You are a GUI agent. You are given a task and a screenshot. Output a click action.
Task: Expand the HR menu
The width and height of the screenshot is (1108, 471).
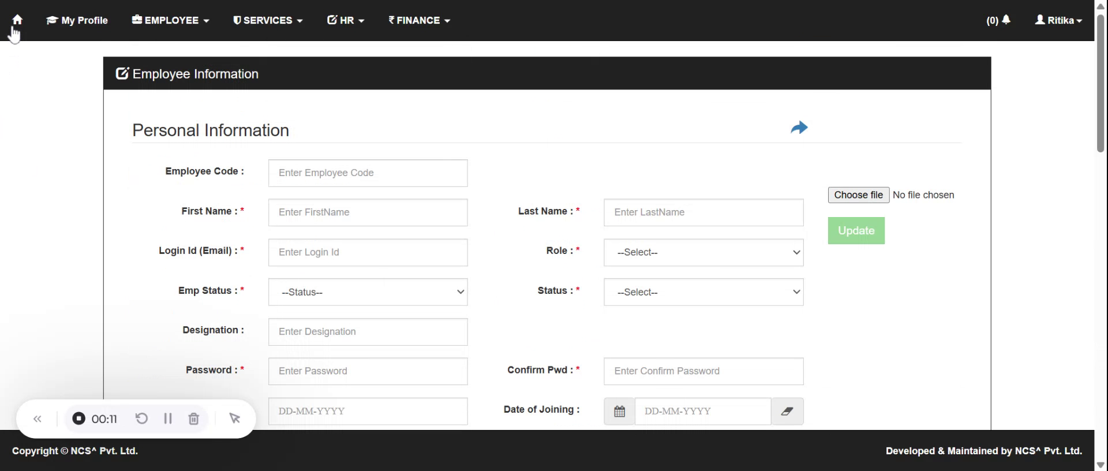click(x=346, y=20)
